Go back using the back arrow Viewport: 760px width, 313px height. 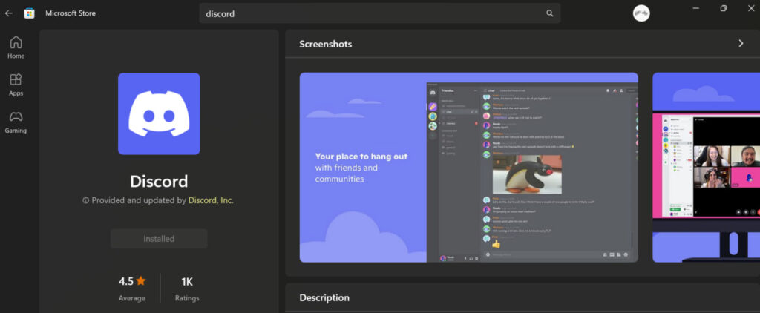pyautogui.click(x=9, y=13)
